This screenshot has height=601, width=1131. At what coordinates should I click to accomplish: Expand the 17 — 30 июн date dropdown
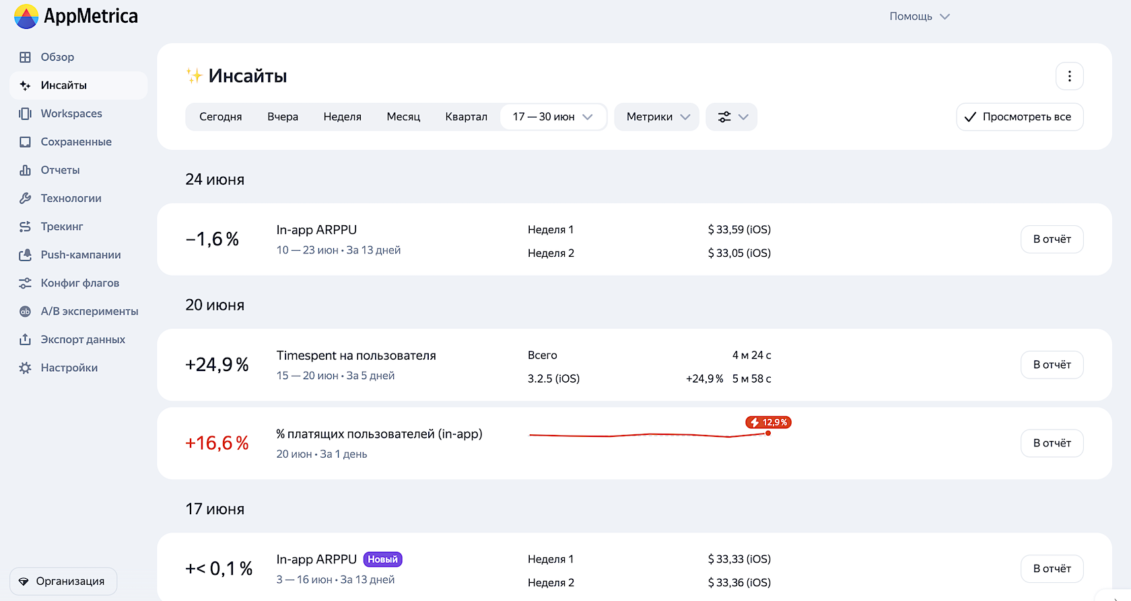pos(553,117)
